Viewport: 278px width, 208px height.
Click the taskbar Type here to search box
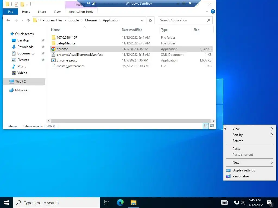(x=56, y=203)
